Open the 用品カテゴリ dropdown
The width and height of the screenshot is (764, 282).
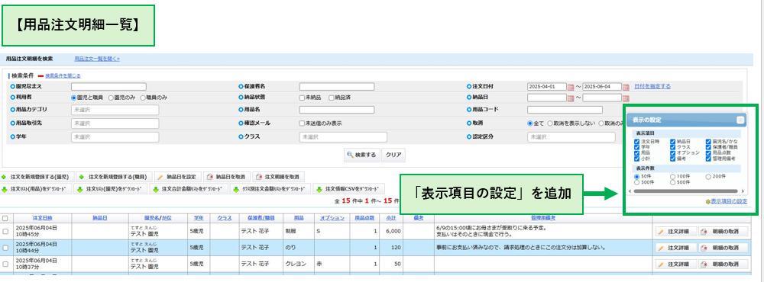click(115, 110)
